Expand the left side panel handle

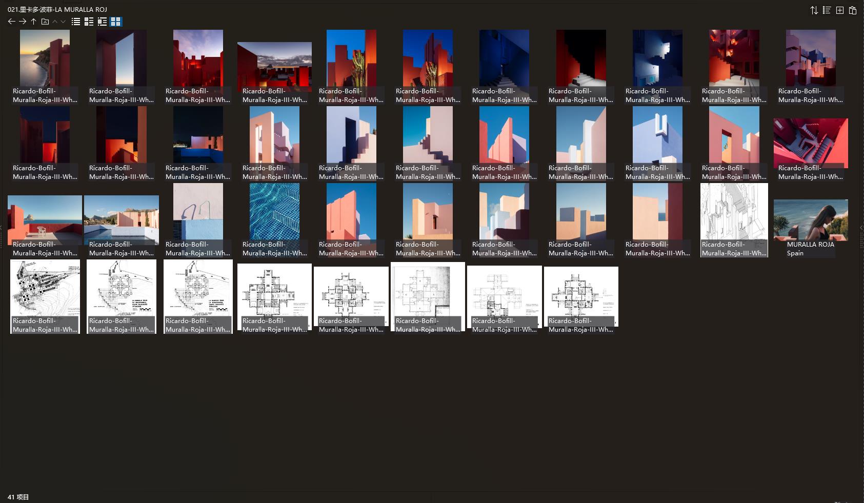pyautogui.click(x=2, y=228)
